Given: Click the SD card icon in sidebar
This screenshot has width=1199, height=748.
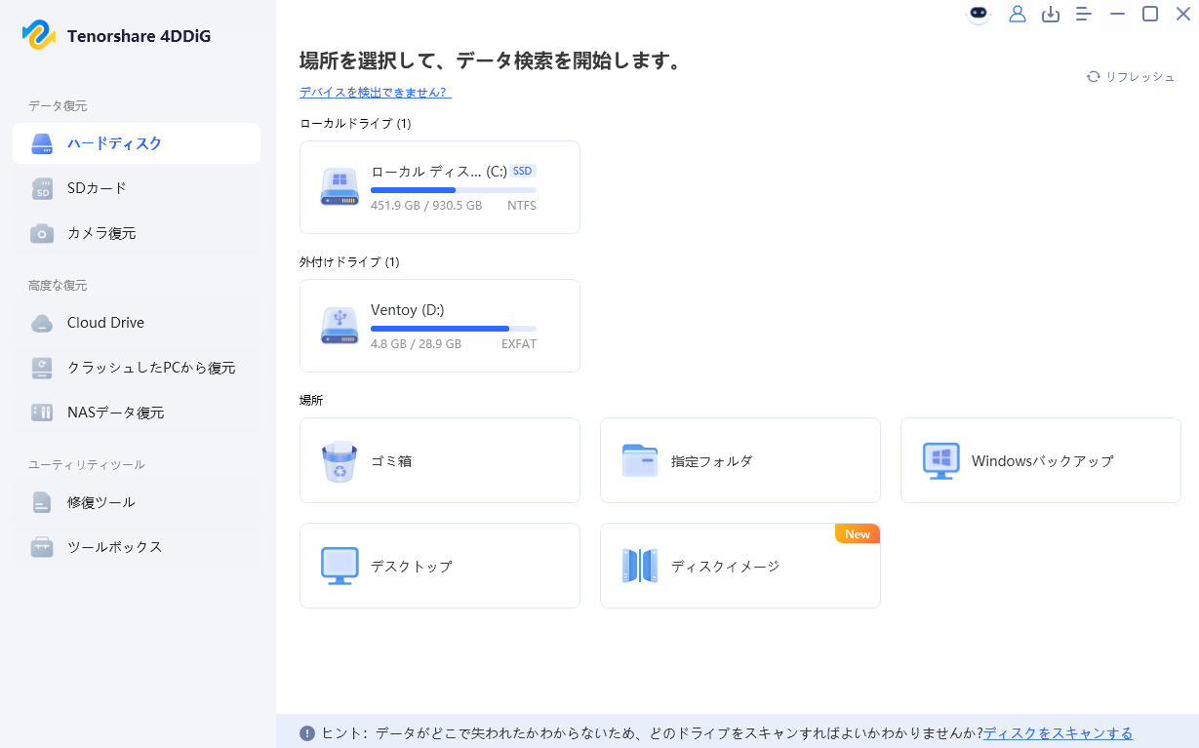Looking at the screenshot, I should (42, 188).
